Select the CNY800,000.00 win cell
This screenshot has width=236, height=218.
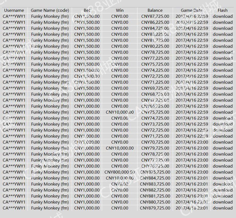(120, 172)
